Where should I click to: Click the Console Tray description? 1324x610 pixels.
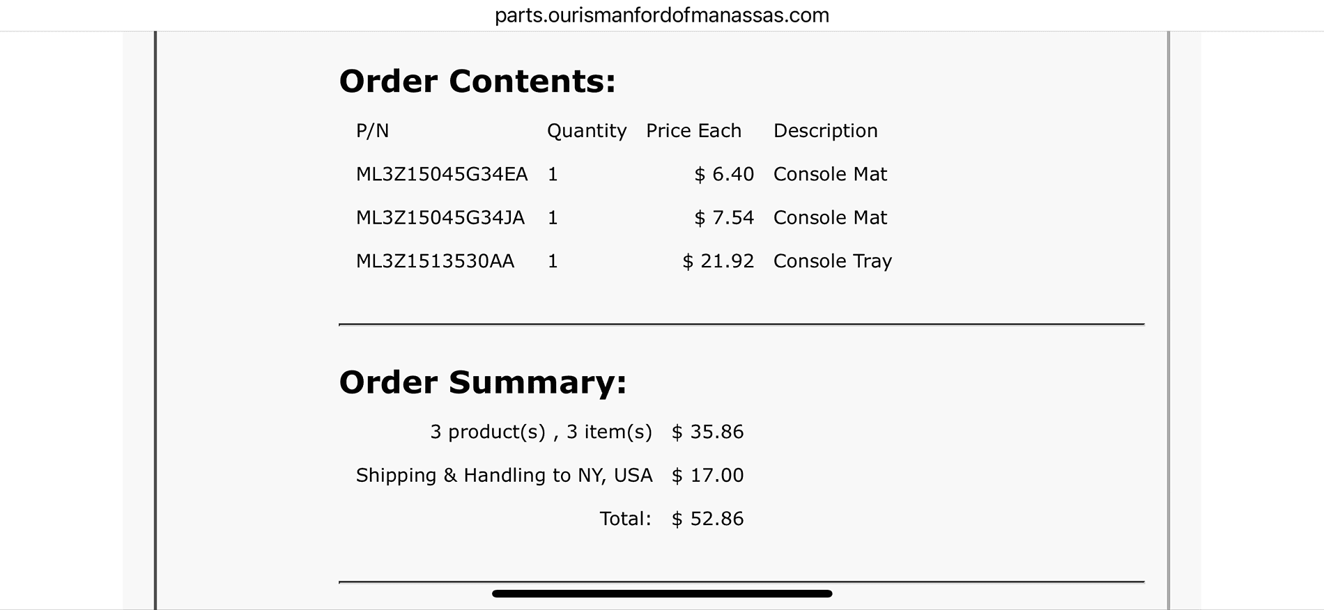pos(832,261)
